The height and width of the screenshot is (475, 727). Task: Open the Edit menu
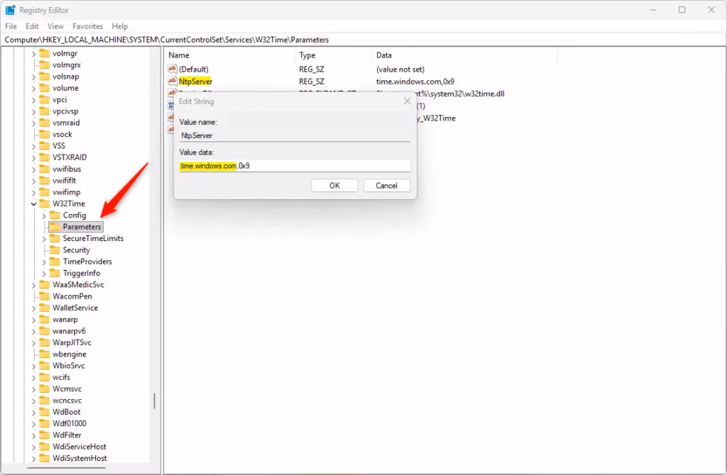pyautogui.click(x=32, y=26)
